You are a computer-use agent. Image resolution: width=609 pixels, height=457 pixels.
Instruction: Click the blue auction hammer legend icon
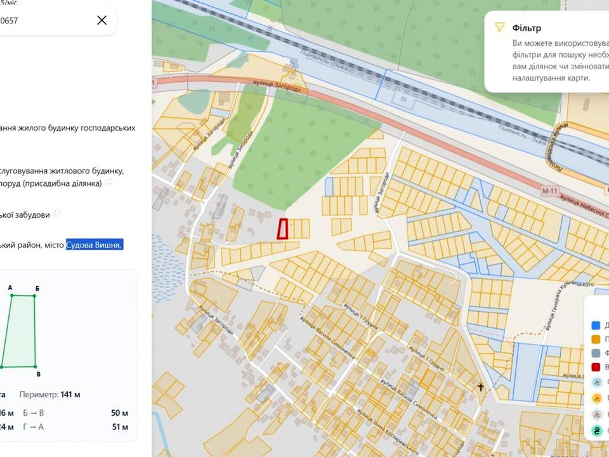pos(596,382)
